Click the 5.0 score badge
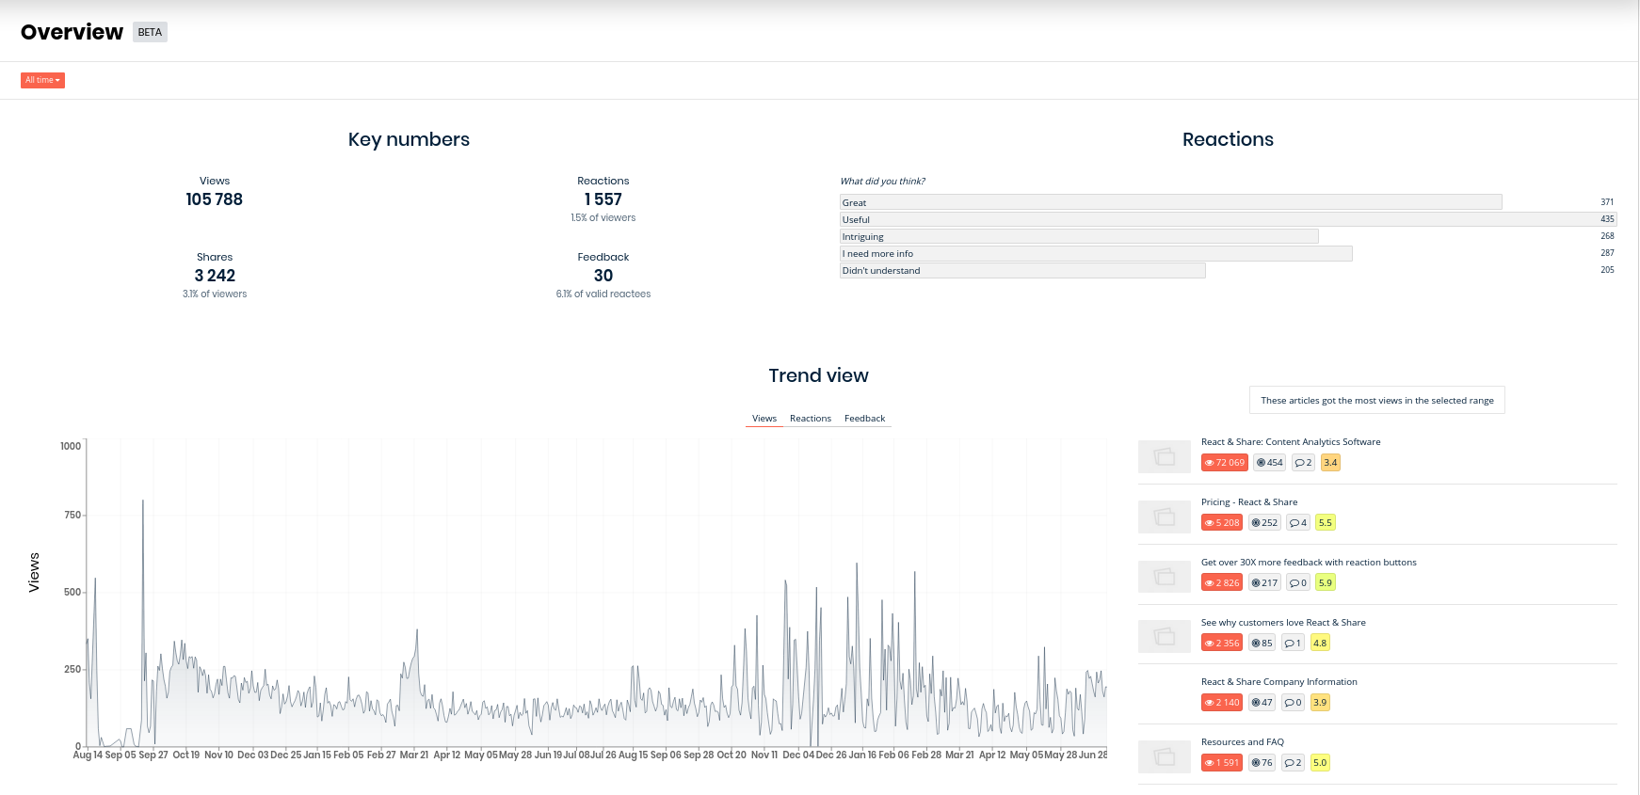This screenshot has height=795, width=1640. tap(1320, 763)
